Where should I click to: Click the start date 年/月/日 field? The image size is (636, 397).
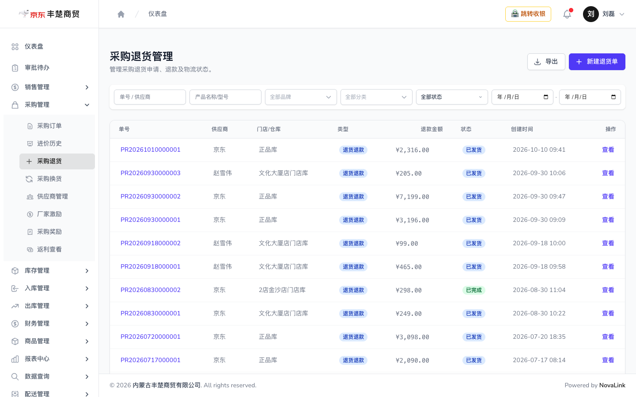coord(522,97)
